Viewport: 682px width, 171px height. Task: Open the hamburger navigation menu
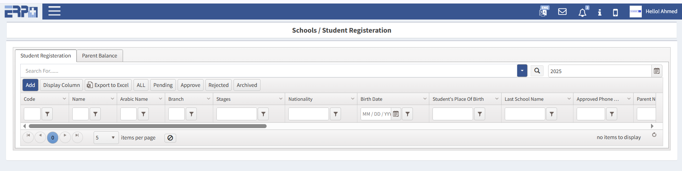click(54, 11)
